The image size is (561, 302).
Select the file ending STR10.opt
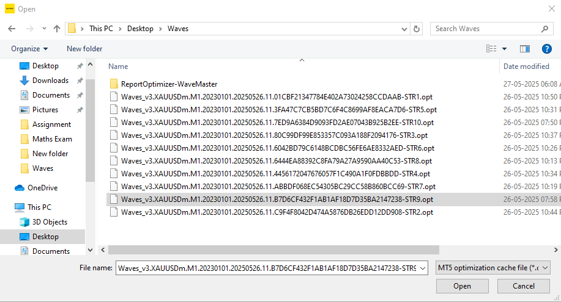277,123
